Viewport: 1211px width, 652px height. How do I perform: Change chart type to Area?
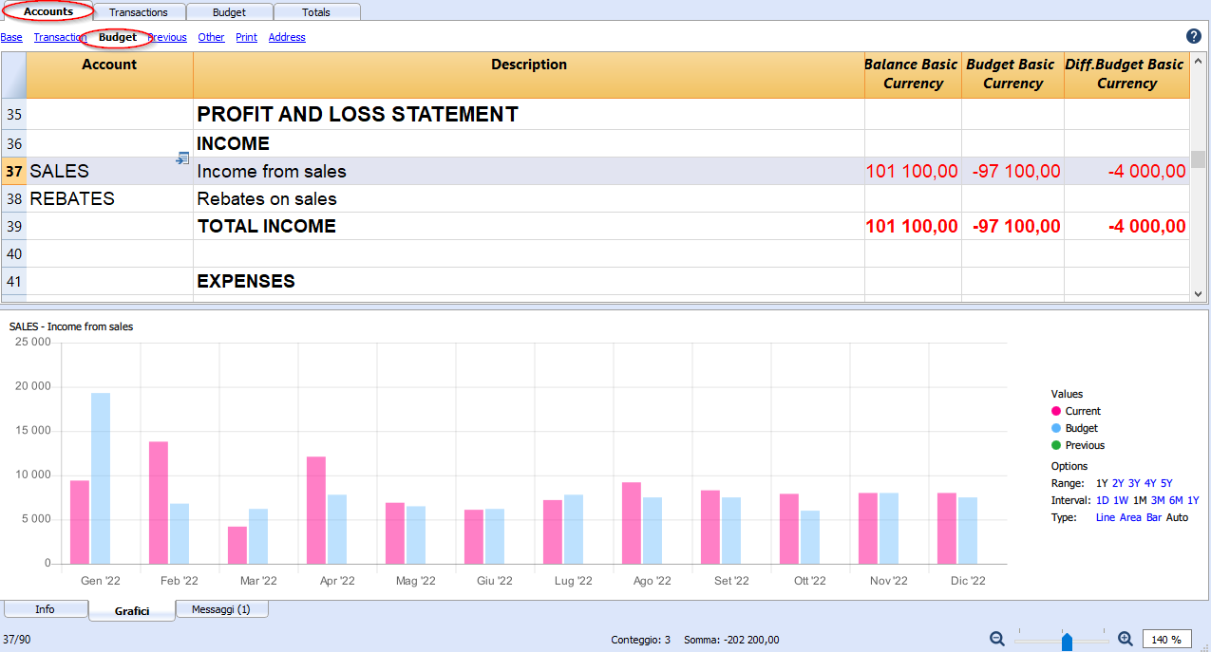pyautogui.click(x=1130, y=517)
